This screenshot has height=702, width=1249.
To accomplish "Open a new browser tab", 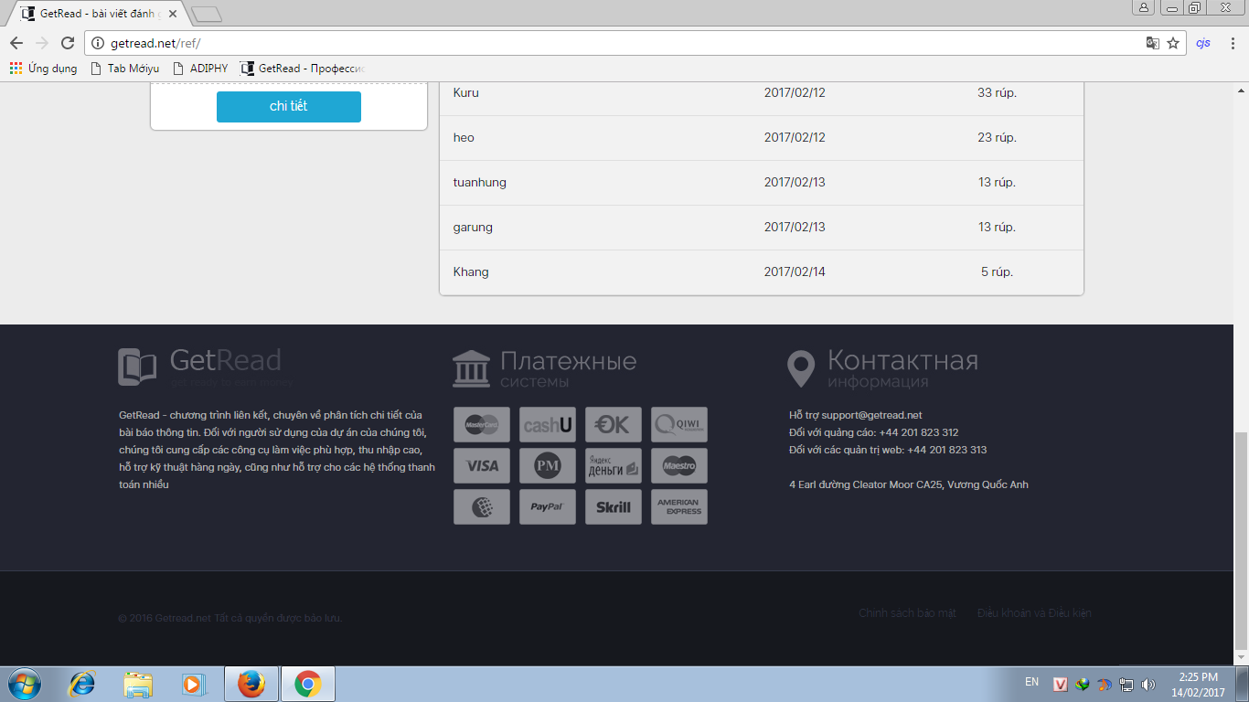I will [x=207, y=14].
